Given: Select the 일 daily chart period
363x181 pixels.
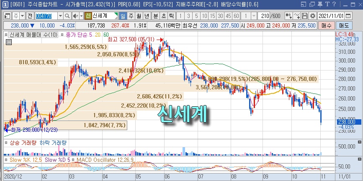Looking at the screenshot, I should click(x=123, y=16).
